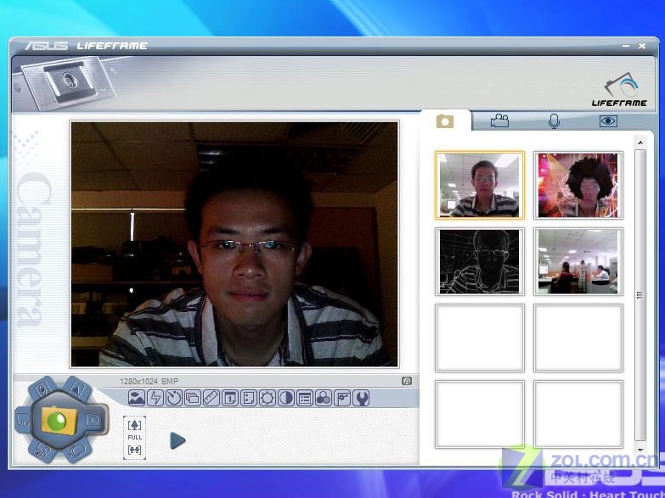This screenshot has width=665, height=498.
Task: Click the date stamp calendar icon
Action: (230, 398)
